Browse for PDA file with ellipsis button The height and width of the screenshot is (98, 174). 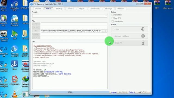103,31
